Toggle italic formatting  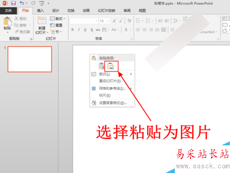coord(79,30)
